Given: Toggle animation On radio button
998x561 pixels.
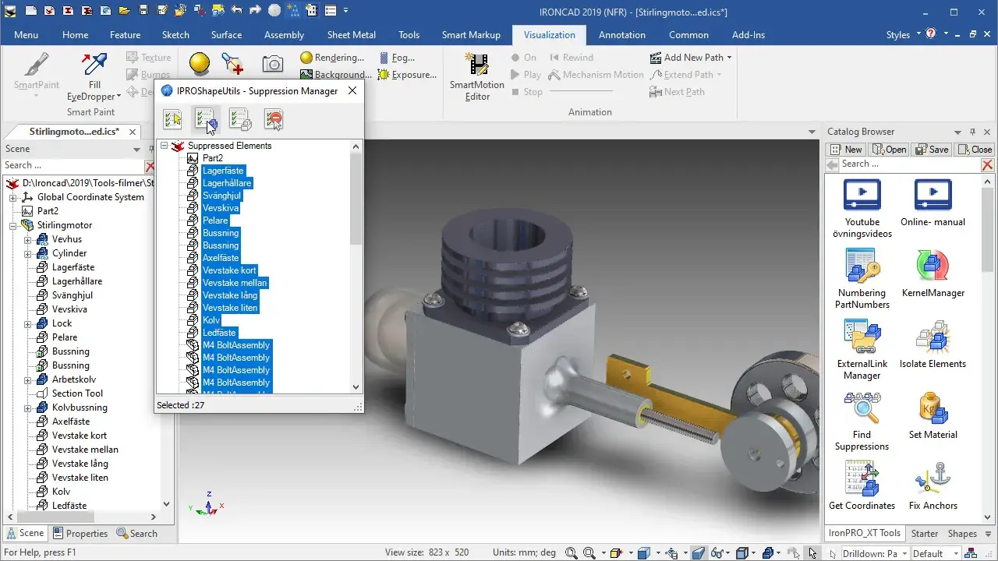Looking at the screenshot, I should (x=524, y=58).
